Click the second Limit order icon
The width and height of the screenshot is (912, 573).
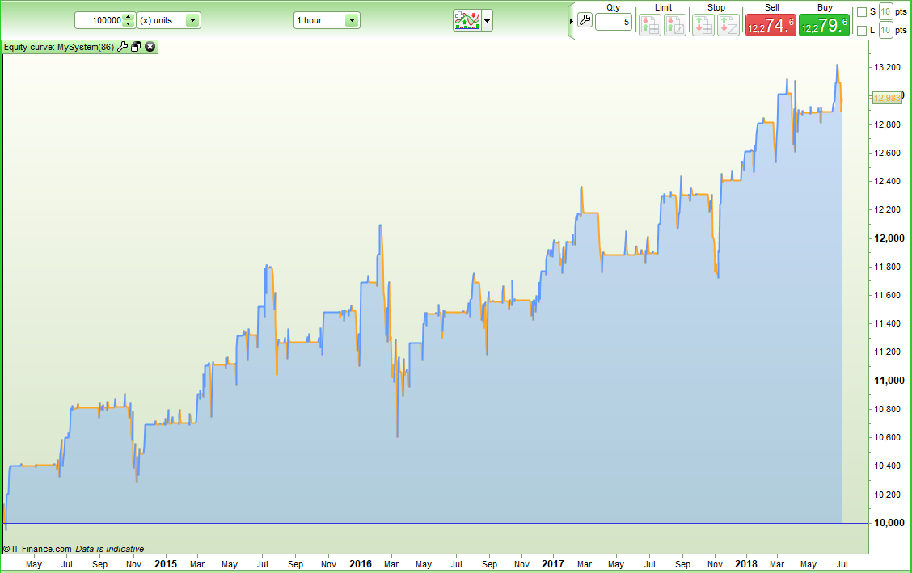click(674, 25)
